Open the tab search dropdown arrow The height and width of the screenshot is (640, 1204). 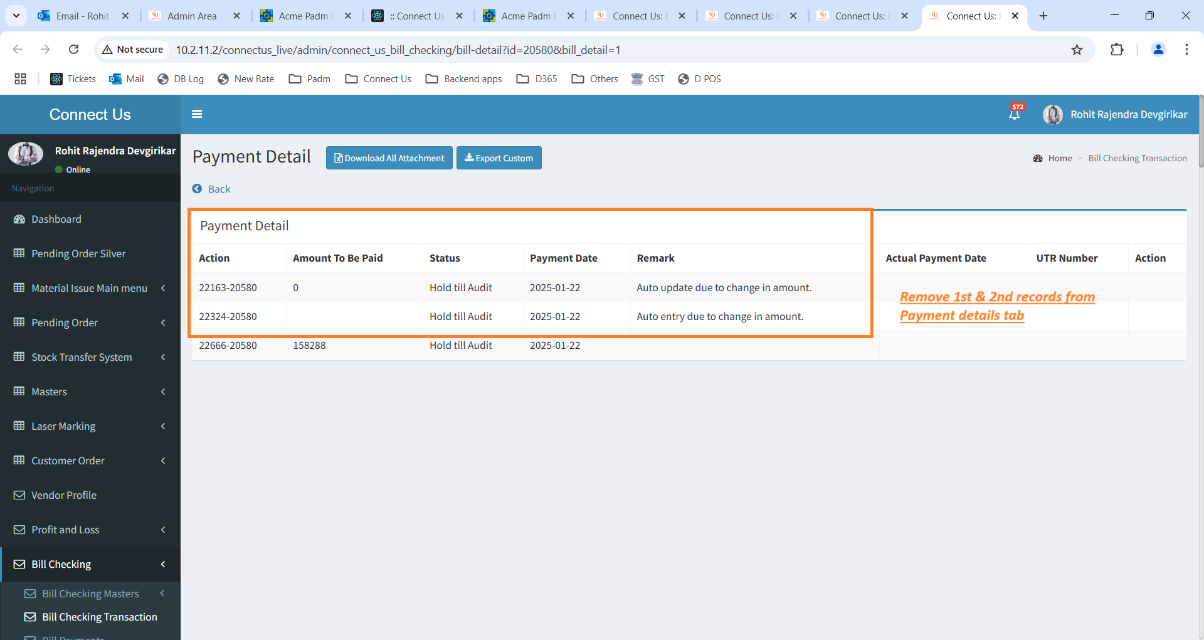click(x=16, y=16)
